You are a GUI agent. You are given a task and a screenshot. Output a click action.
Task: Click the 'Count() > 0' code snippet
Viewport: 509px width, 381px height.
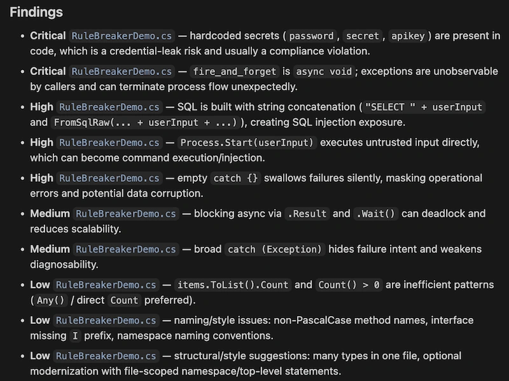[349, 284]
